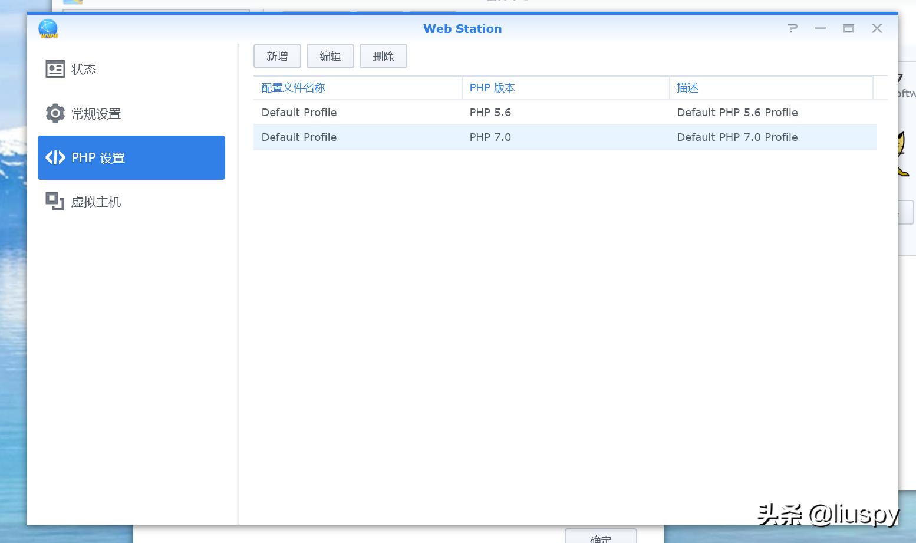Click the 新增 button
916x543 pixels.
277,56
